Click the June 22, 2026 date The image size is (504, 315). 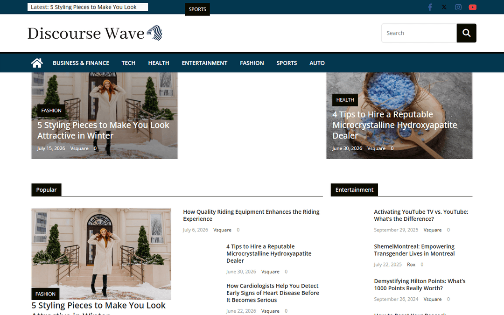241,311
